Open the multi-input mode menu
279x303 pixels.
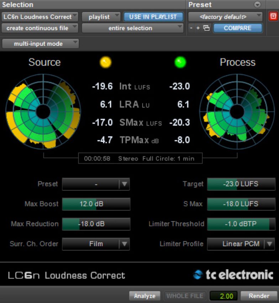tap(40, 44)
